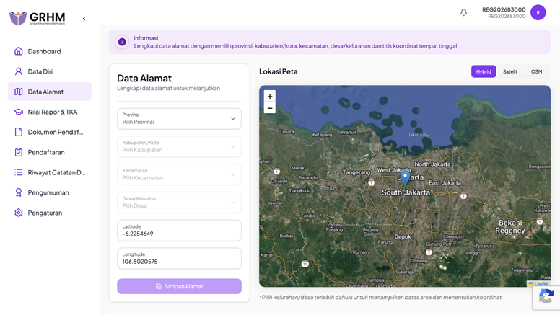Switch map to Satelit view
This screenshot has height=315, width=560.
tap(510, 71)
